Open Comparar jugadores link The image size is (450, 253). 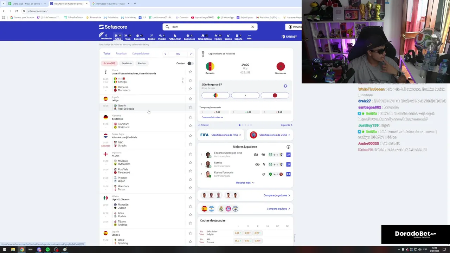277,195
